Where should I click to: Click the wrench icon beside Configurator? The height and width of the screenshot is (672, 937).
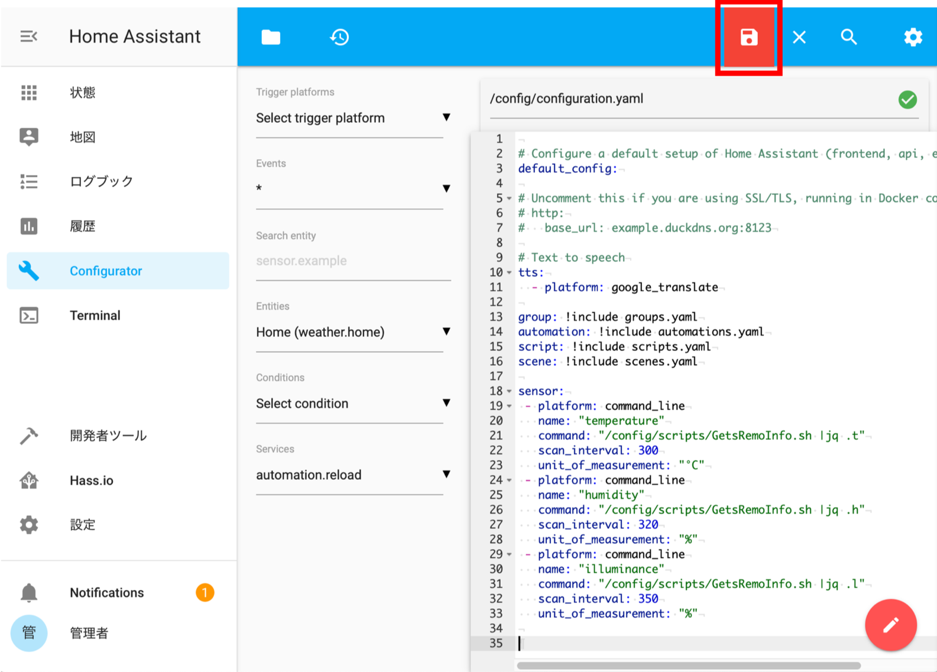(x=29, y=271)
